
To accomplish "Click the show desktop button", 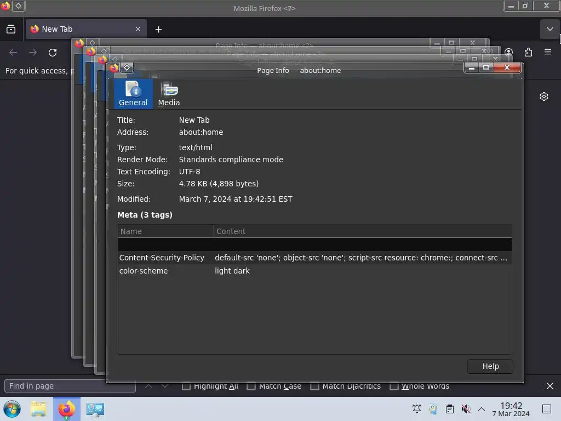I will click(547, 409).
